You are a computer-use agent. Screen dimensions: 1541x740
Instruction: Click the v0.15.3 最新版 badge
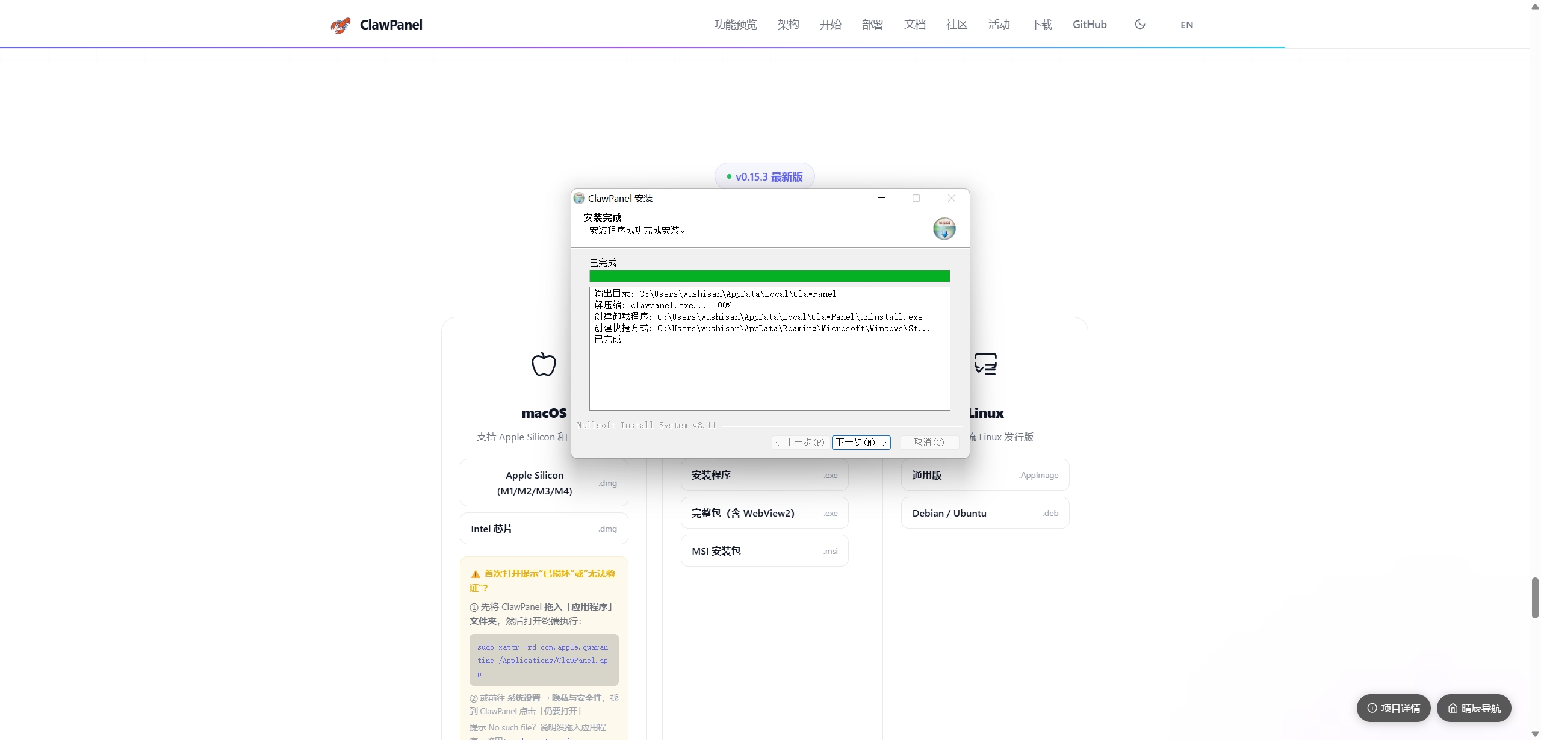tap(764, 176)
